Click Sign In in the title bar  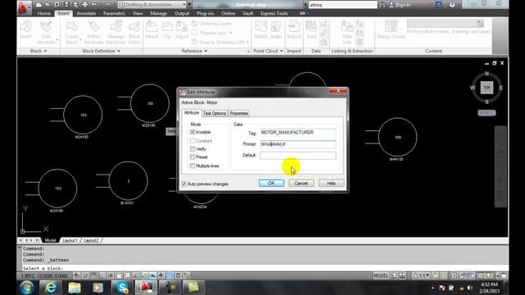coord(403,5)
